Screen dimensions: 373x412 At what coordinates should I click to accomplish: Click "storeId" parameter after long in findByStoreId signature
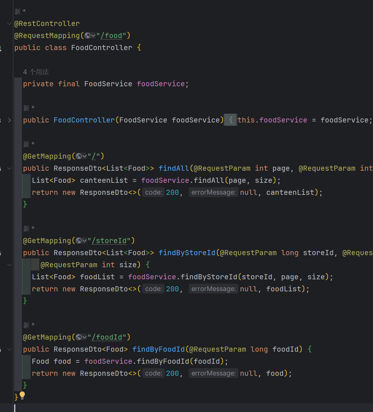pyautogui.click(x=318, y=253)
